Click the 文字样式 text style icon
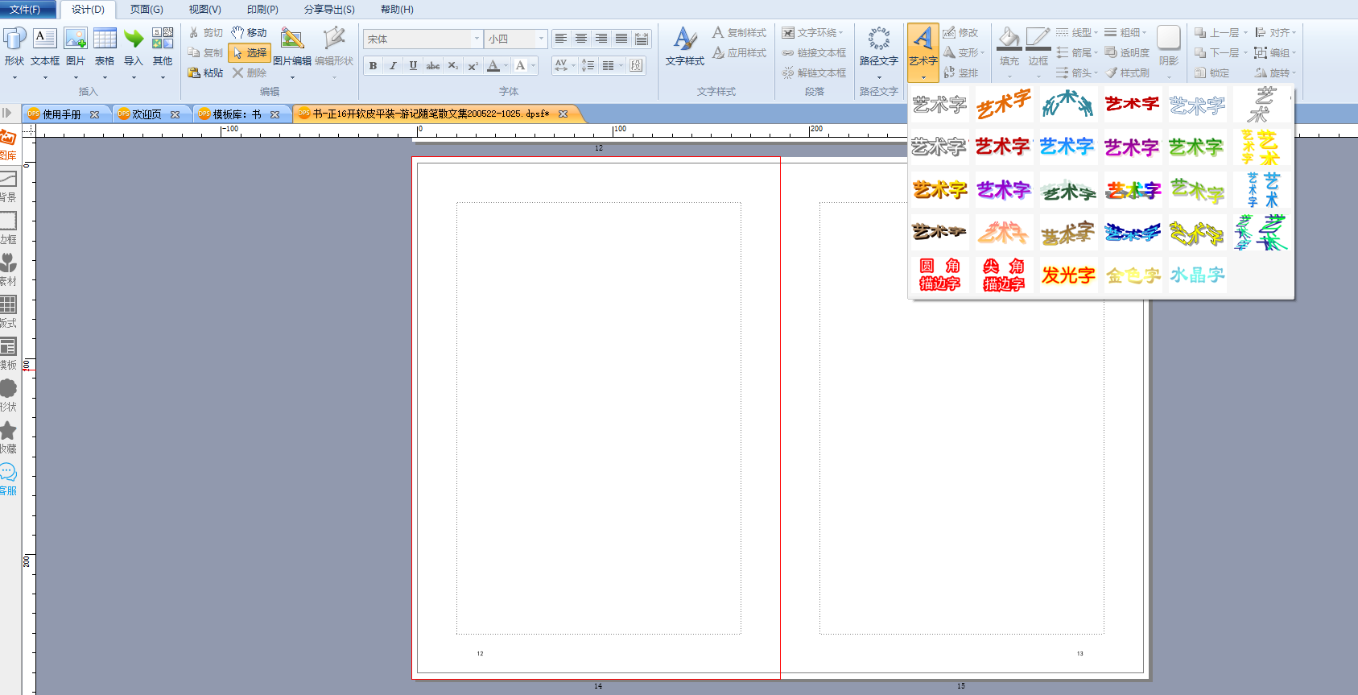Image resolution: width=1358 pixels, height=695 pixels. click(x=684, y=39)
